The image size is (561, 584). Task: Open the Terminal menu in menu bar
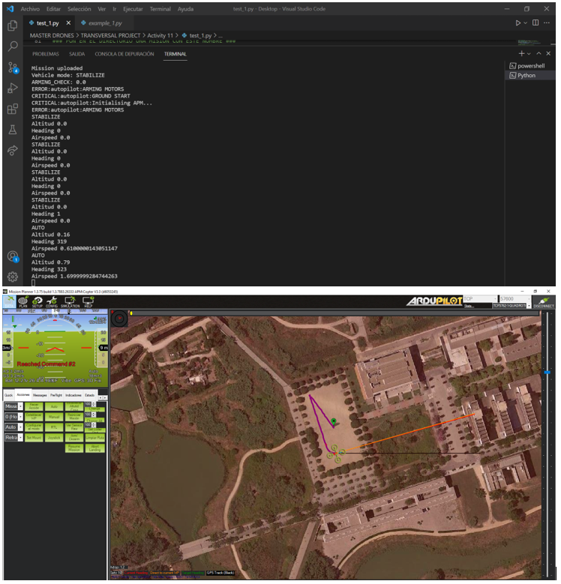[x=160, y=9]
